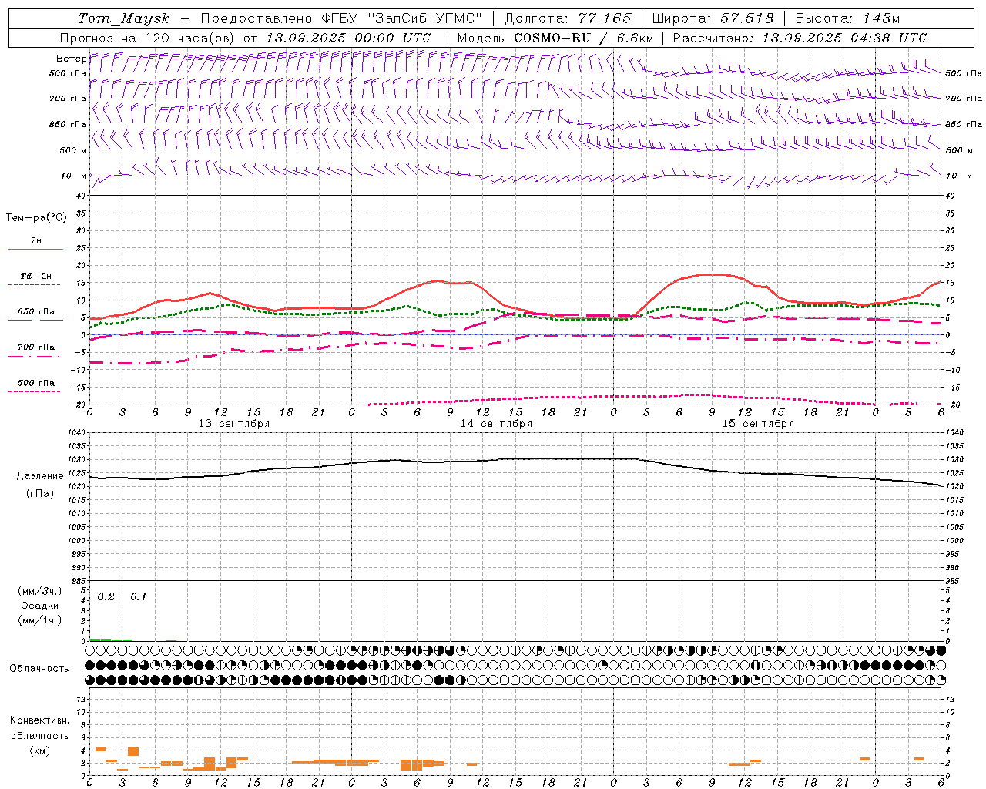Click the forecast start 13.09.2025 00:00 UTC

348,38
